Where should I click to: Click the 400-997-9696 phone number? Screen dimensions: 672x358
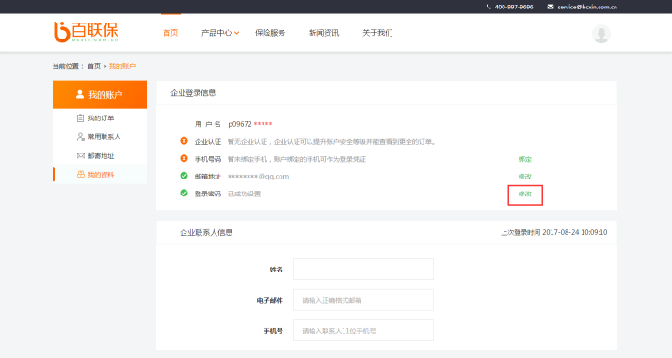click(x=514, y=7)
